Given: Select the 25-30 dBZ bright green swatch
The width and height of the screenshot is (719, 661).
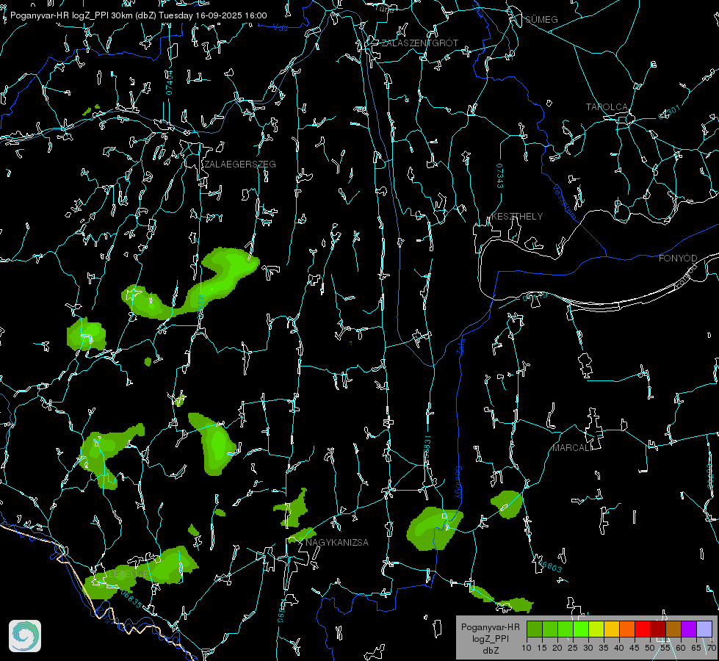Looking at the screenshot, I should click(581, 629).
